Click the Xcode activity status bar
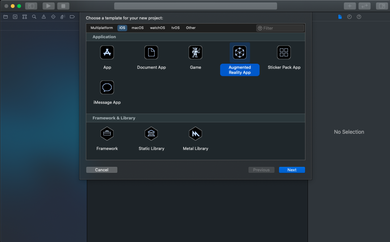The height and width of the screenshot is (242, 390). pos(196,6)
